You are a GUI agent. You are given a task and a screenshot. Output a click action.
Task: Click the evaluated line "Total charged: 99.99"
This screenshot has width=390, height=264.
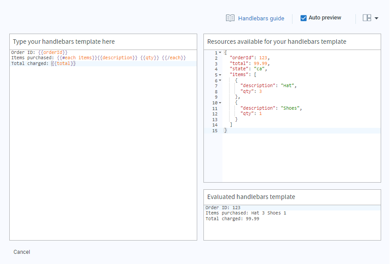(x=232, y=219)
